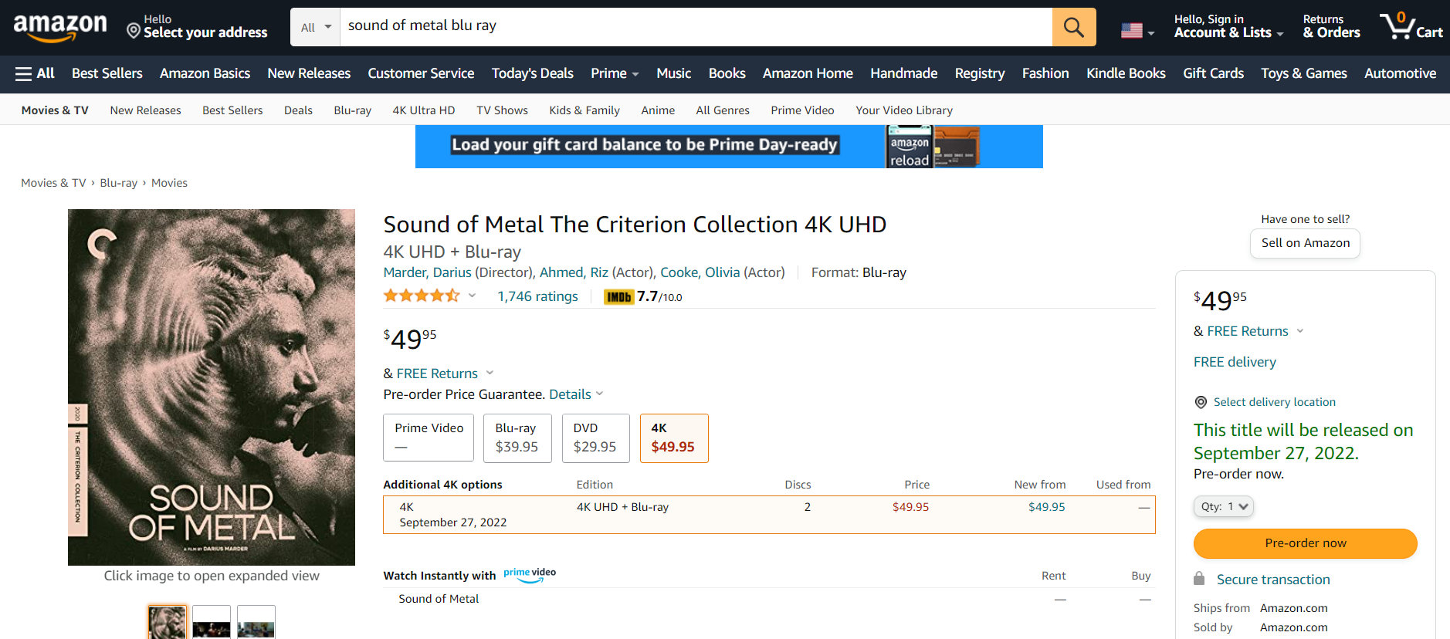Select the Prime Video format option
This screenshot has width=1450, height=639.
[x=429, y=438]
